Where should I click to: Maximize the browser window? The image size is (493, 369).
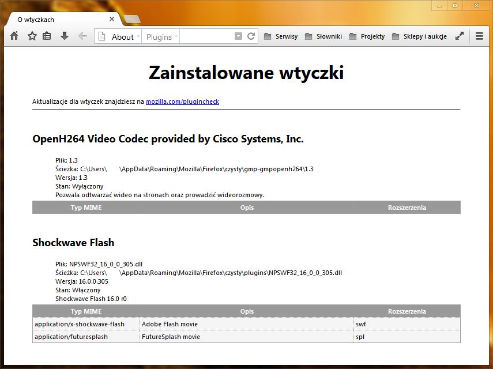[x=454, y=6]
